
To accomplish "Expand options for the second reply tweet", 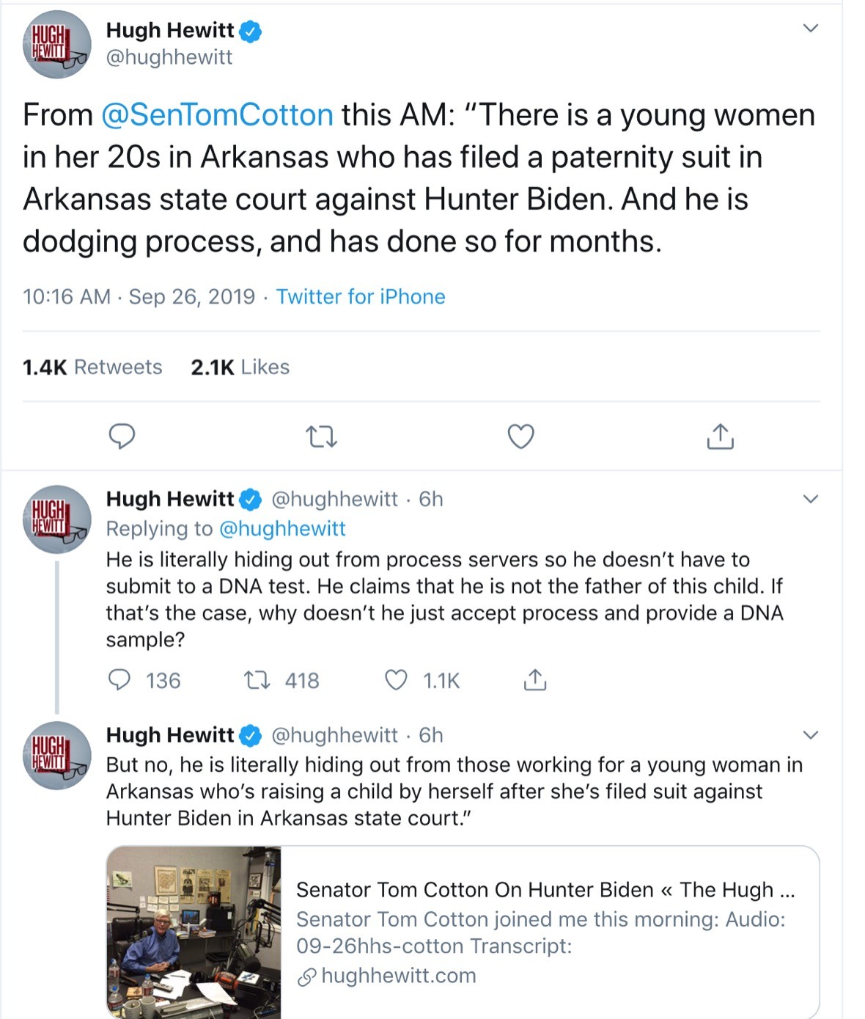I will click(x=810, y=735).
